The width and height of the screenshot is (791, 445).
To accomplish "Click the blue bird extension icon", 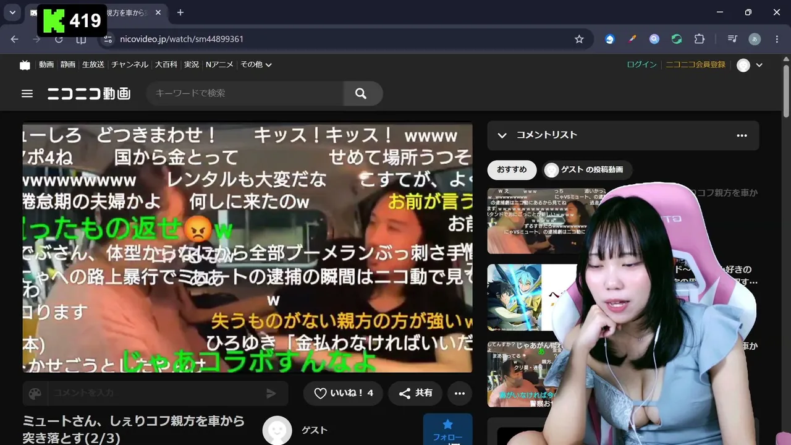I will (610, 39).
